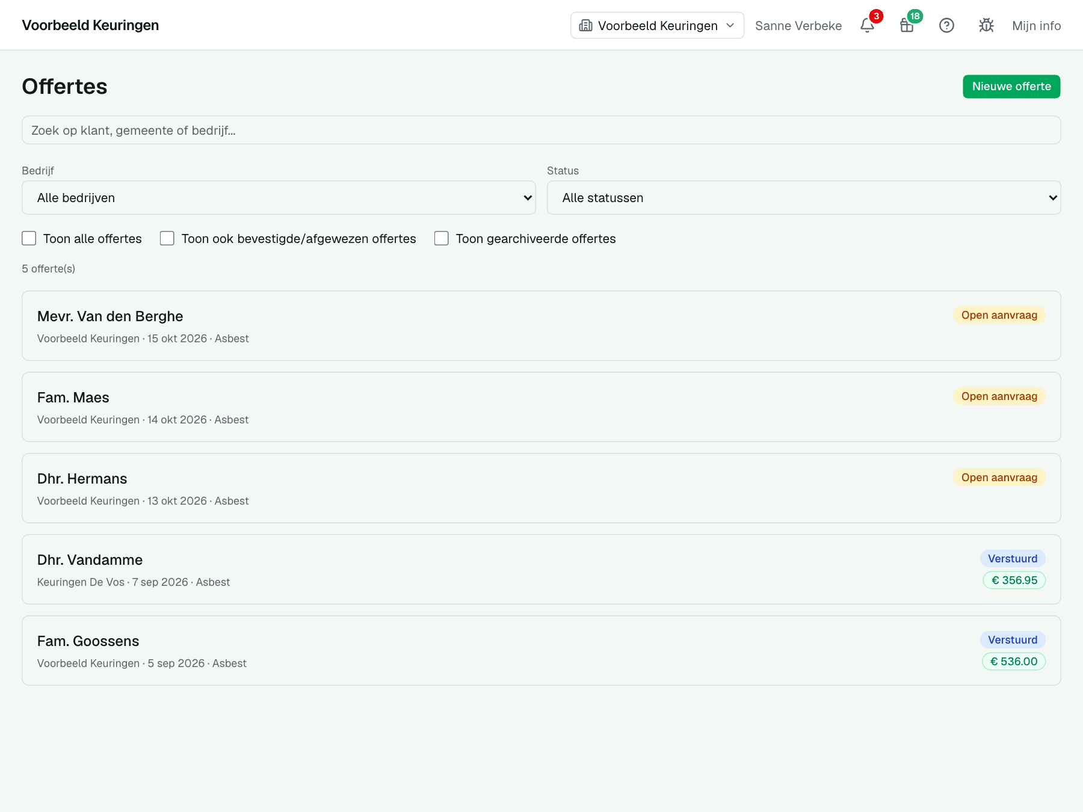This screenshot has height=812, width=1083.
Task: Open the 'Dhr. Vandamme' offerte
Action: pos(541,569)
